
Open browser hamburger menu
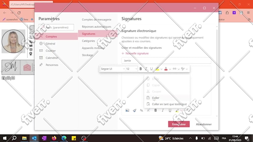click(x=248, y=13)
